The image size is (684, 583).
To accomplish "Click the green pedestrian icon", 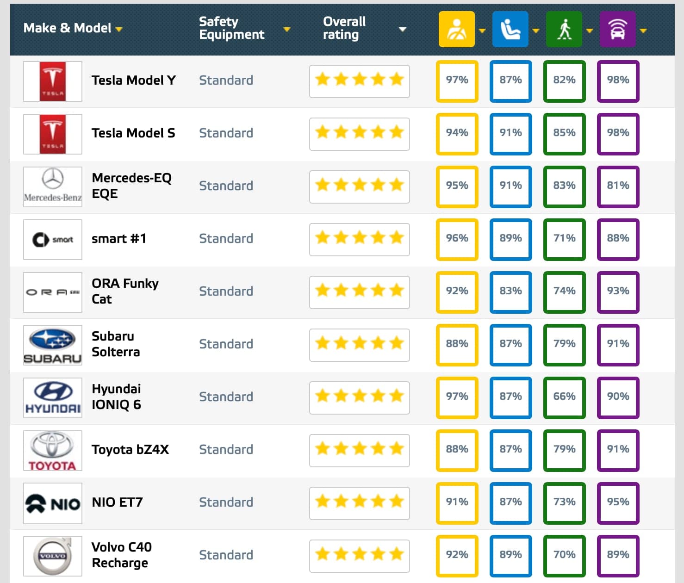I will [564, 29].
